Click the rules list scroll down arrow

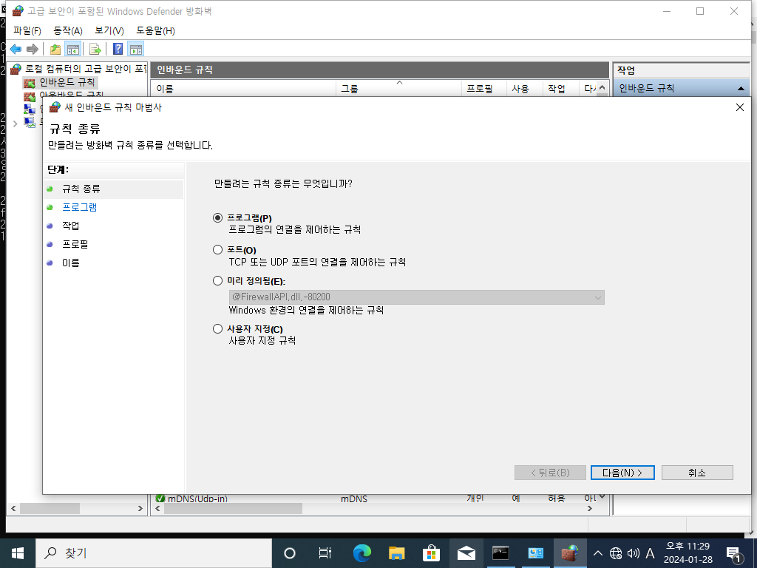[x=602, y=497]
